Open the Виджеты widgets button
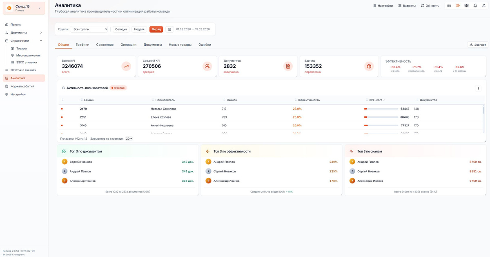Viewport: 490px width, 257px height. [x=407, y=6]
